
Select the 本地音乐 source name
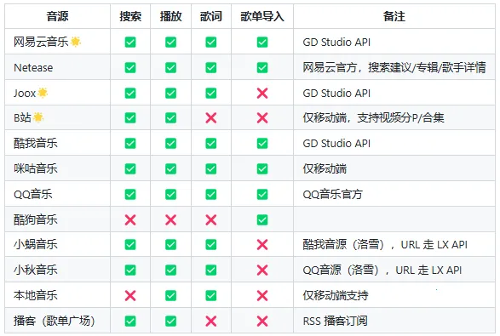36,295
